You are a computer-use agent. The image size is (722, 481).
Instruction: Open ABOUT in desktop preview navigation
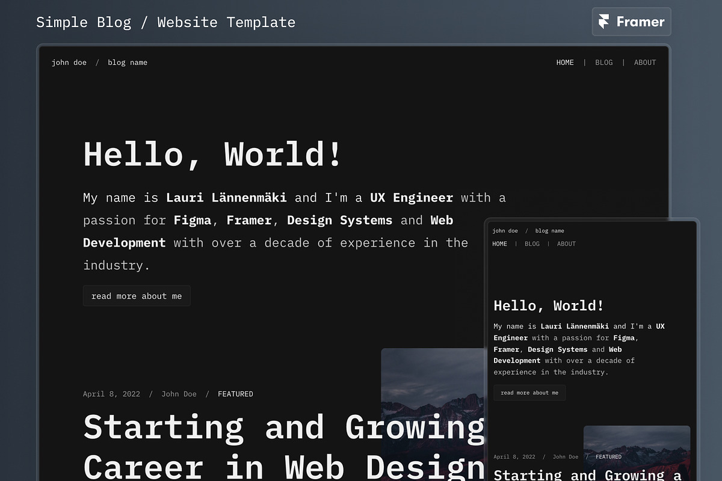pos(645,63)
